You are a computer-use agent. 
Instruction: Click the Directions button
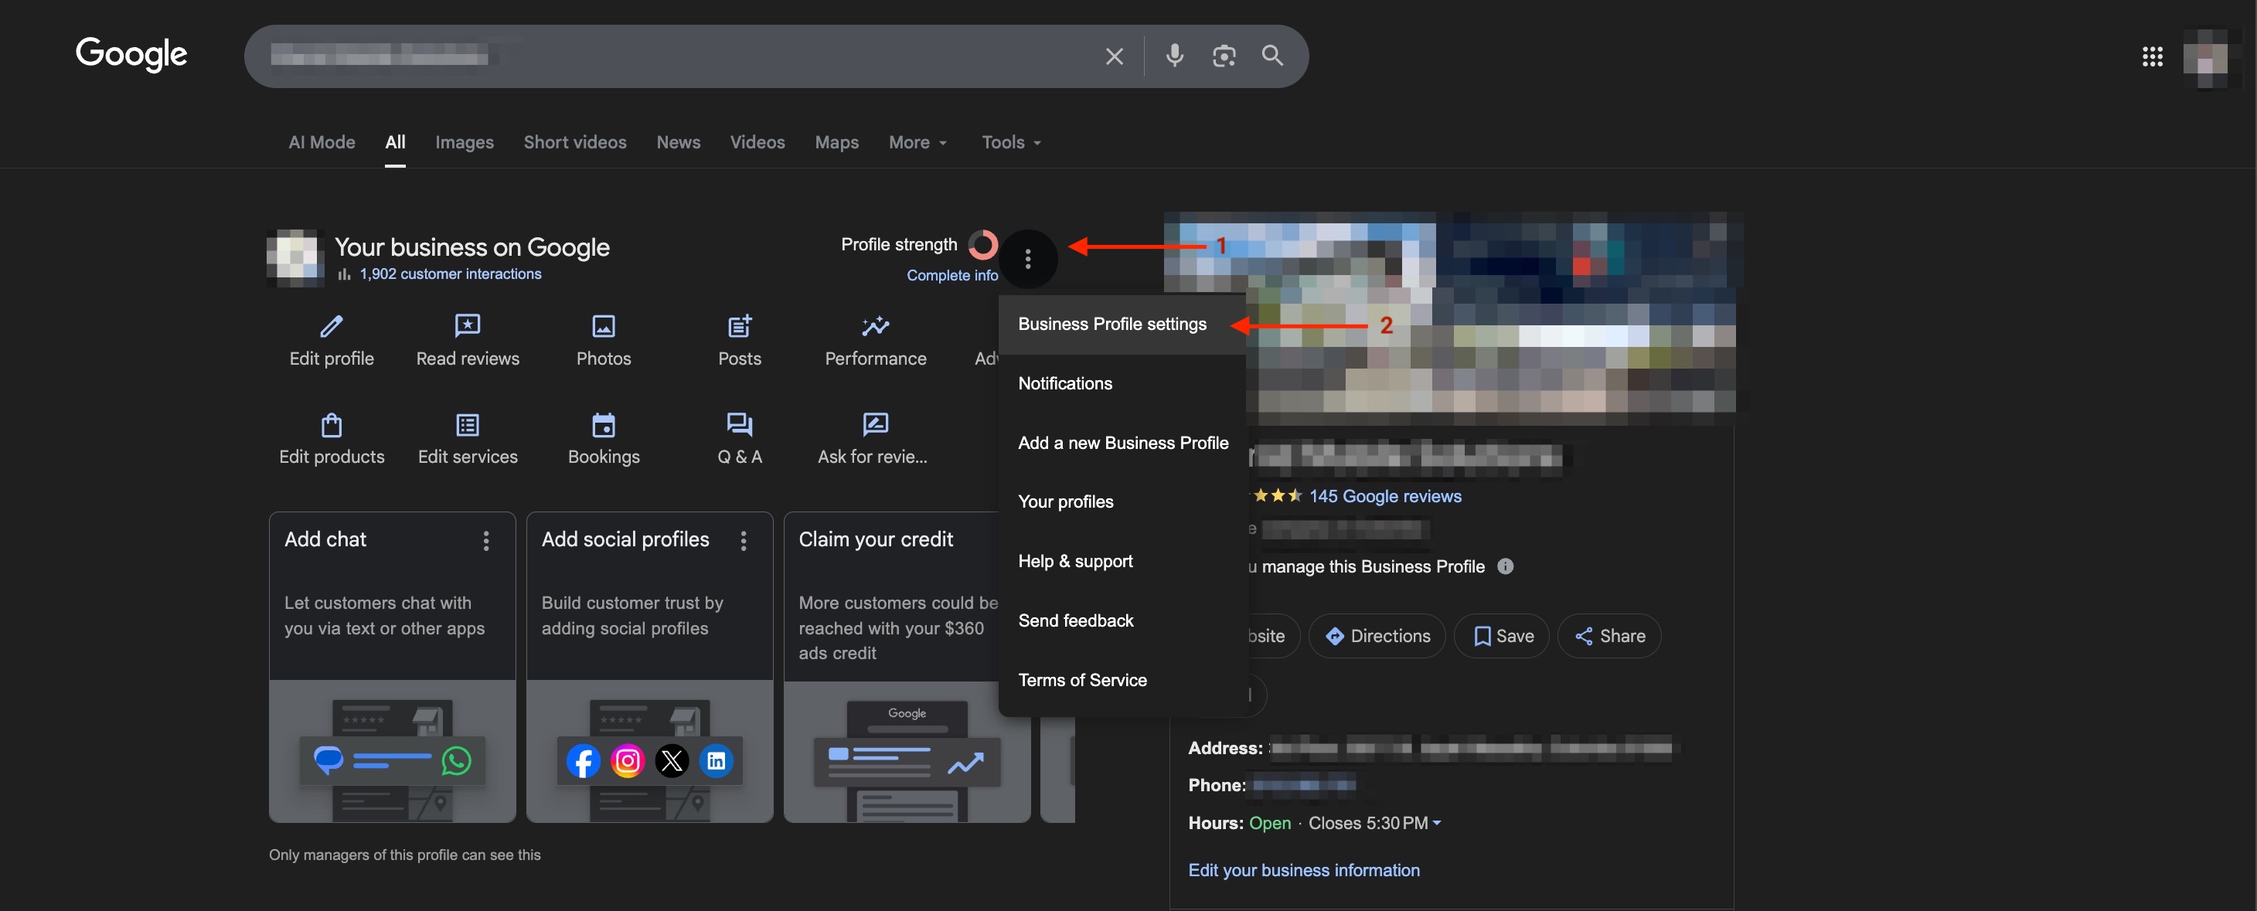tap(1377, 636)
